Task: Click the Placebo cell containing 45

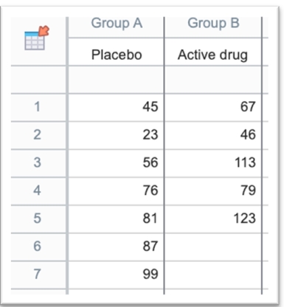Action: coord(116,108)
